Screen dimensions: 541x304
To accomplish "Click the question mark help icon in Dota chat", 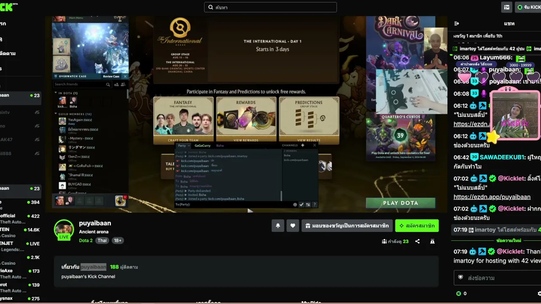I will [314, 204].
